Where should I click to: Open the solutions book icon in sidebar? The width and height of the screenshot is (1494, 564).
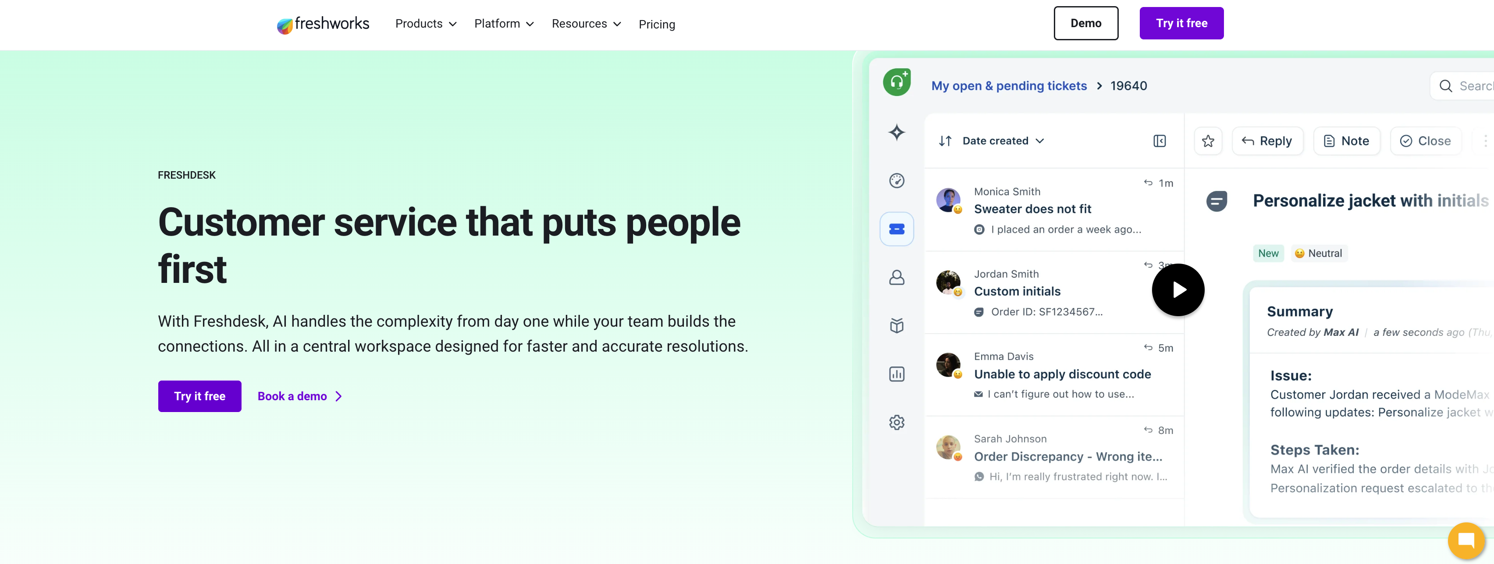click(896, 325)
